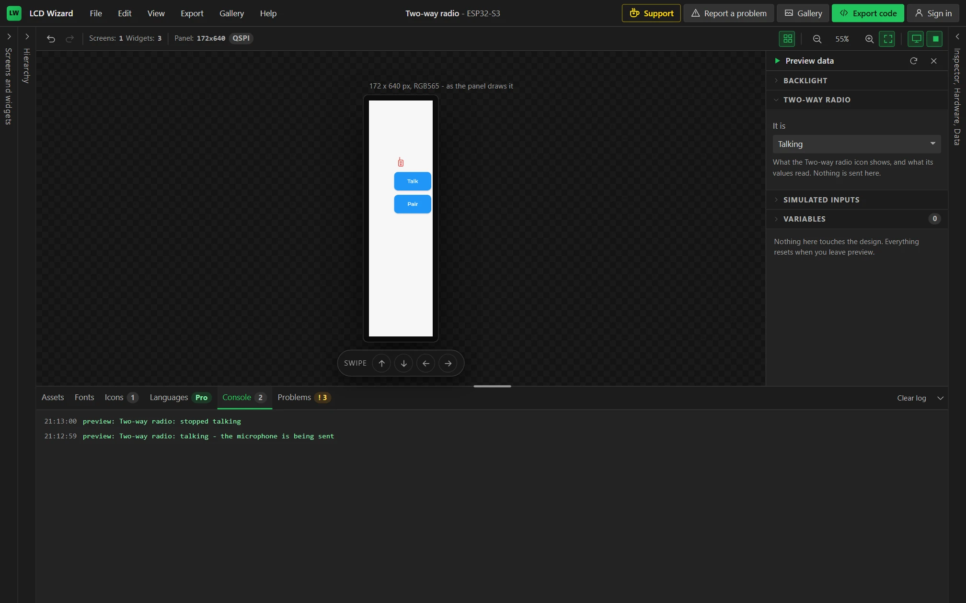The width and height of the screenshot is (966, 603).
Task: Click the undo arrow icon
Action: click(x=51, y=39)
